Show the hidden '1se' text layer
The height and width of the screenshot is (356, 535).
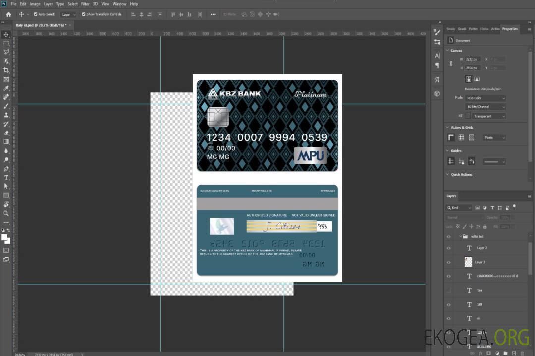(449, 290)
